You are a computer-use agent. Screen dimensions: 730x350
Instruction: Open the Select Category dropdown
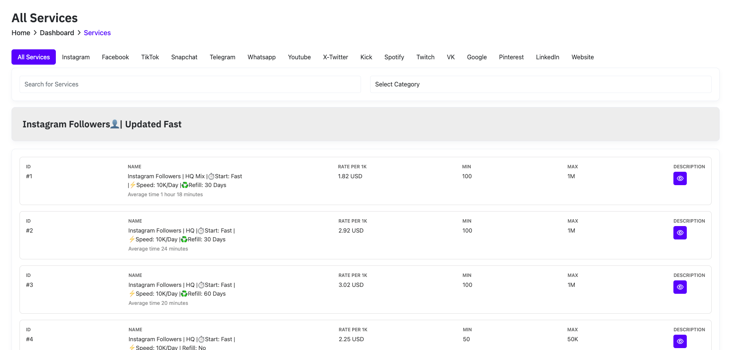click(540, 84)
